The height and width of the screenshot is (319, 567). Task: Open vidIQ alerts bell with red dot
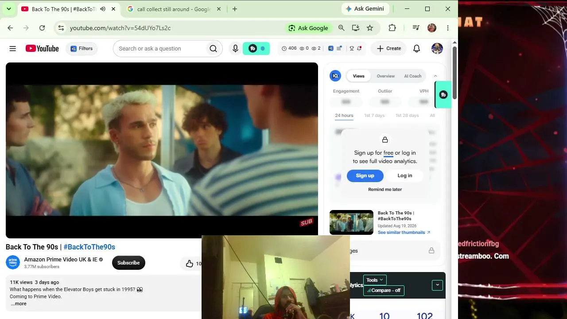point(359,49)
